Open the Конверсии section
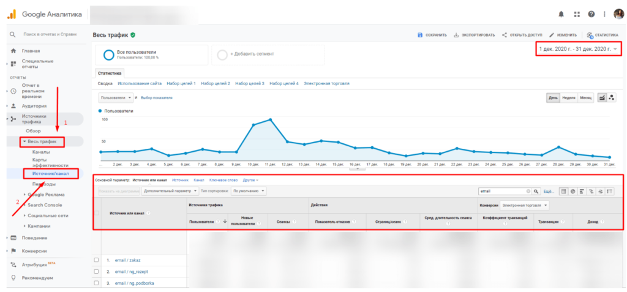Screen dimensions: 627x292 [x=34, y=251]
